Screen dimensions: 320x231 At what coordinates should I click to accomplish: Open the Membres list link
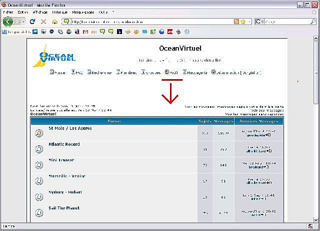(126, 72)
